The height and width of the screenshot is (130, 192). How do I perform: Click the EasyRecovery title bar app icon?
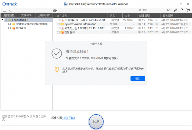click(66, 4)
